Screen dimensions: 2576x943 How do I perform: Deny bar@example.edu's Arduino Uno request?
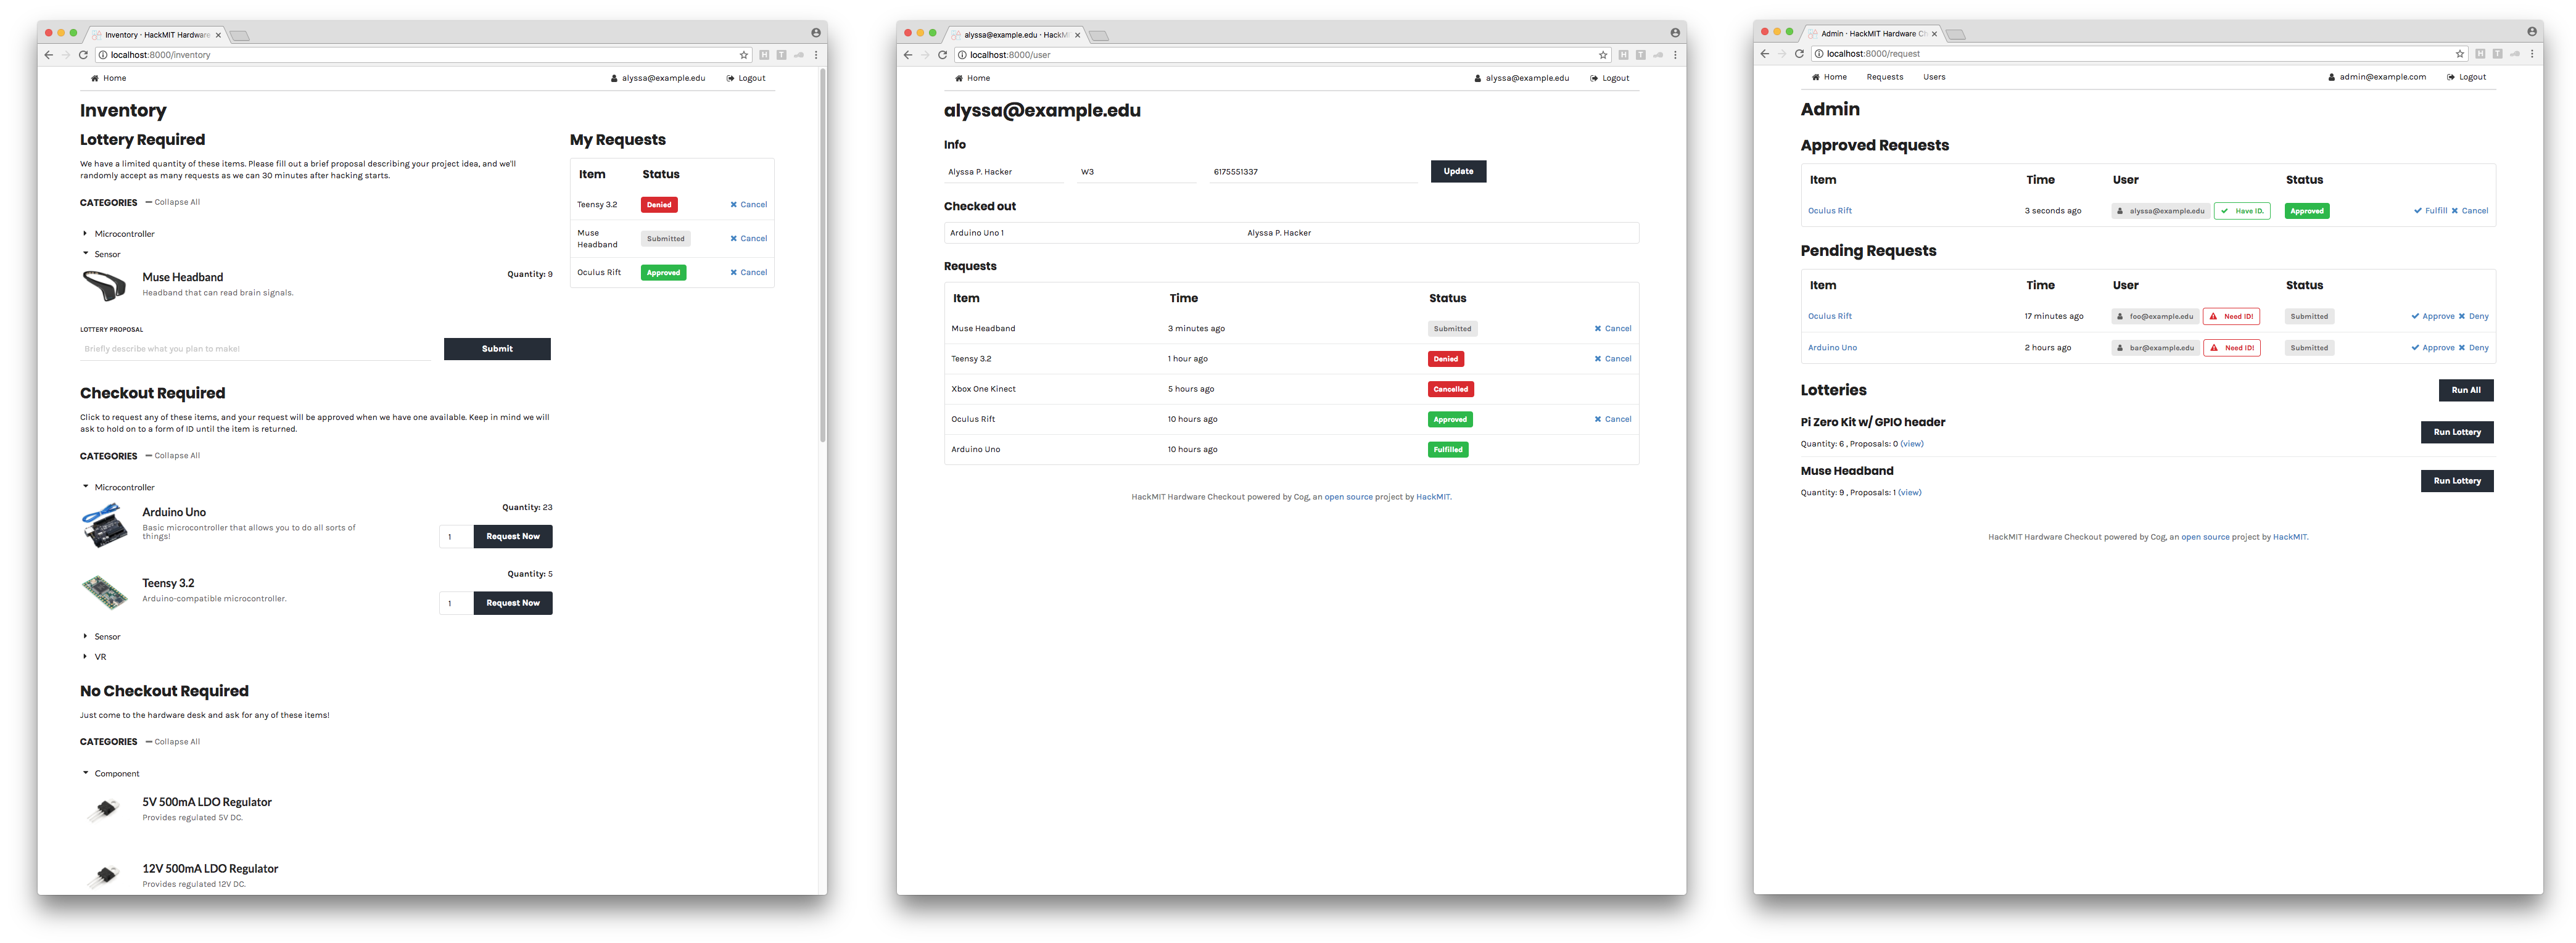click(x=2473, y=348)
